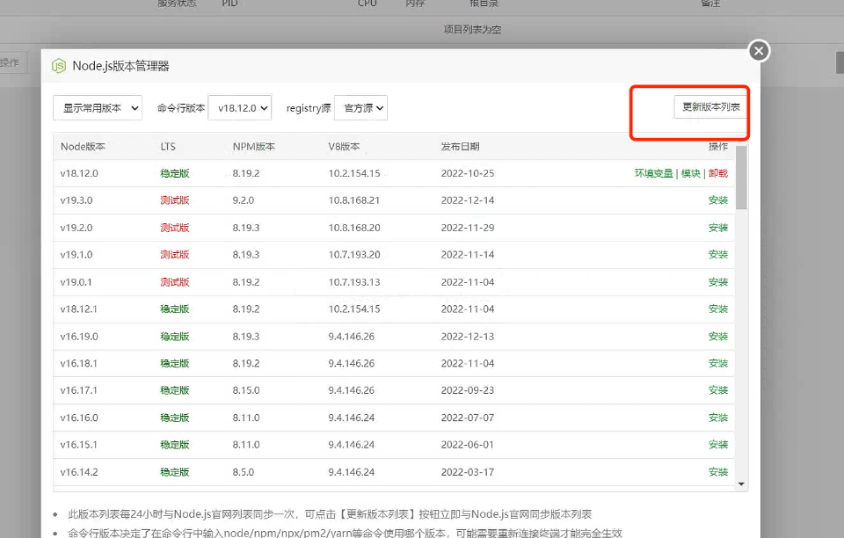The height and width of the screenshot is (538, 844).
Task: Select the v18.12.0 table row
Action: pyautogui.click(x=352, y=173)
